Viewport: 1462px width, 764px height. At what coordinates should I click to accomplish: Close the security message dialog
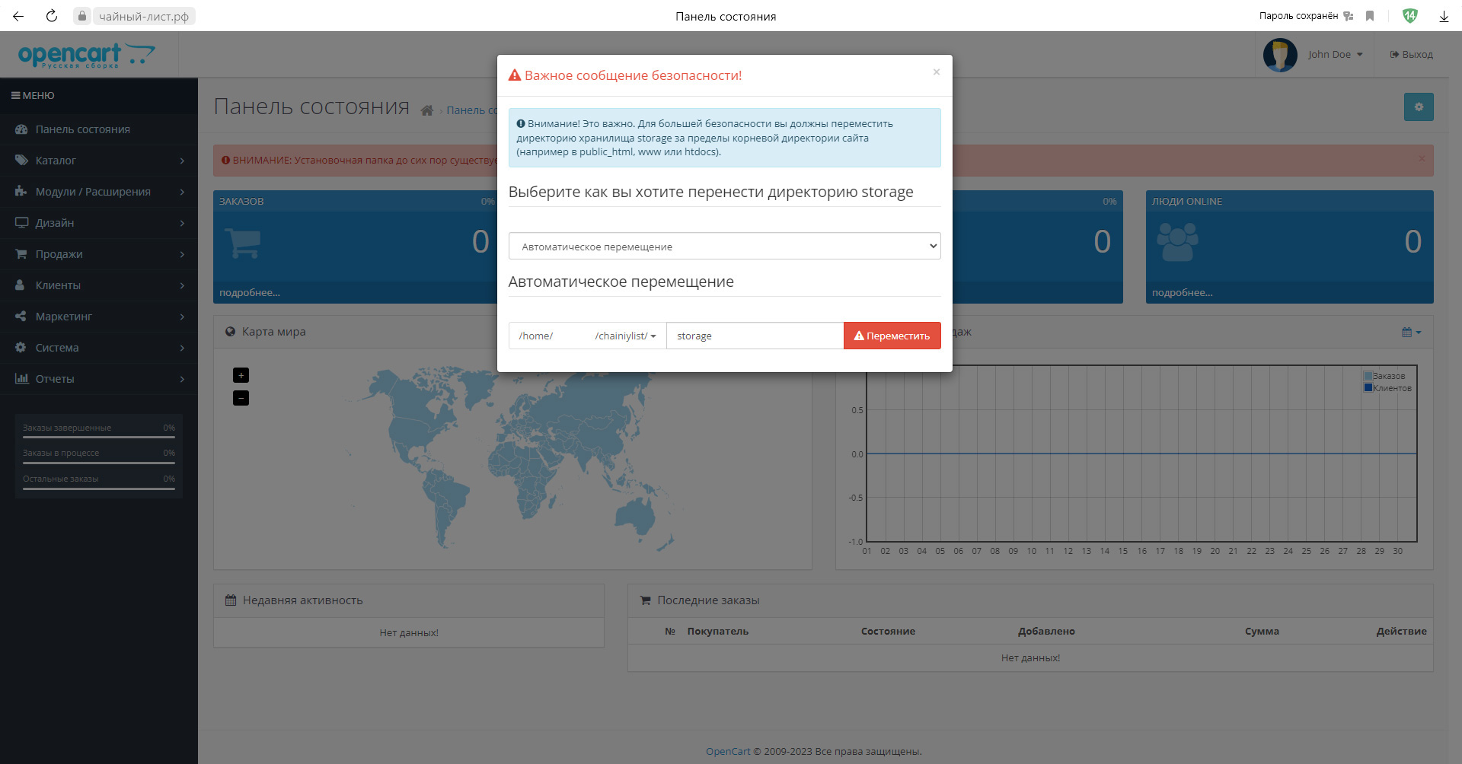[x=936, y=72]
